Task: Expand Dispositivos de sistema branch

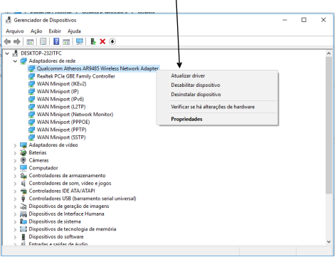Action: (15, 221)
